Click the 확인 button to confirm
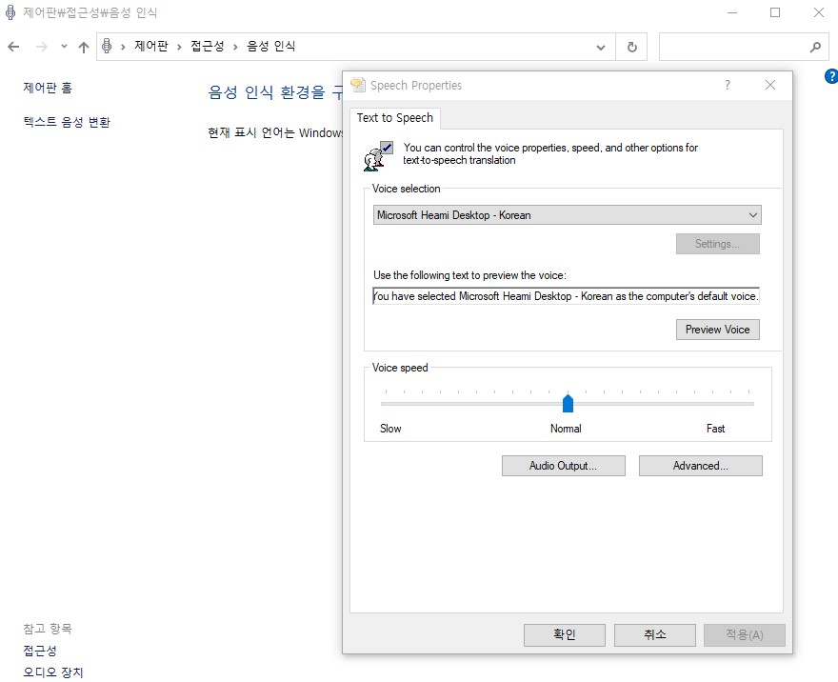Viewport: 838px width, 682px height. coord(564,635)
